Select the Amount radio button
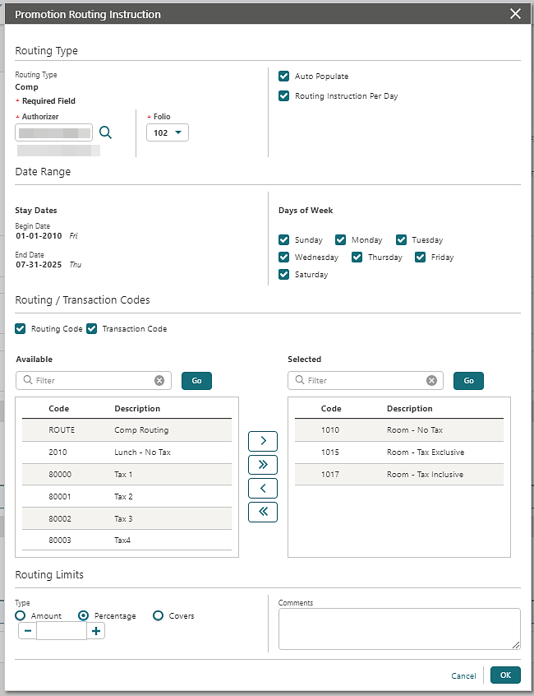534x696 pixels. coord(21,615)
